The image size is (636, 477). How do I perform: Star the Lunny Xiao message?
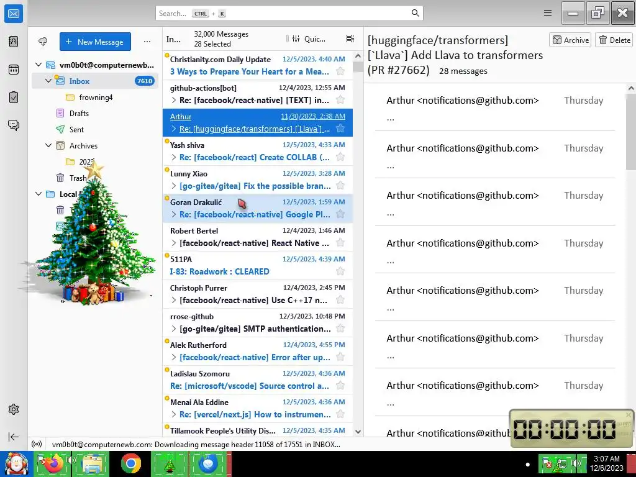[340, 186]
